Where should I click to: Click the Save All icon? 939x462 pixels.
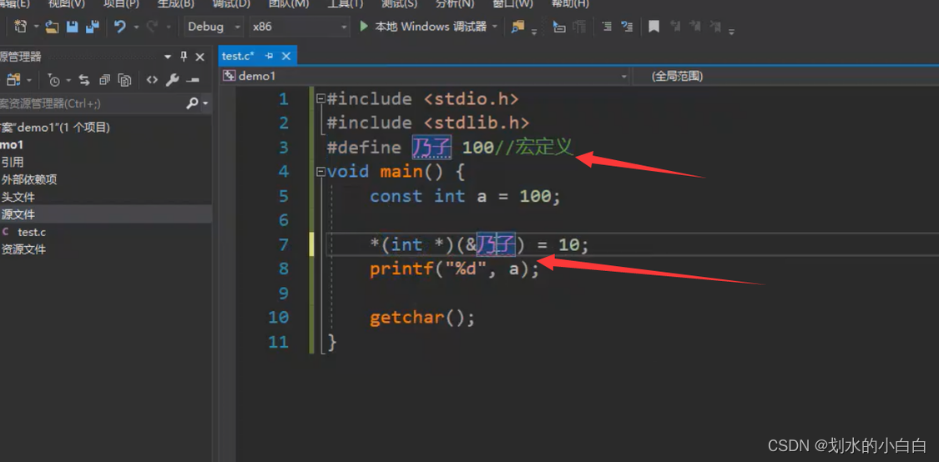pyautogui.click(x=92, y=27)
